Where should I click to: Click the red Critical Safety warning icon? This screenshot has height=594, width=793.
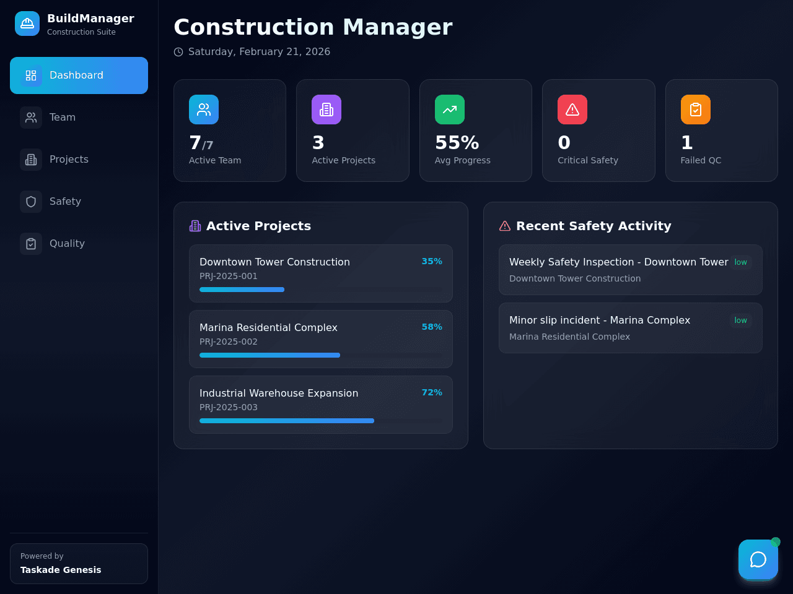(x=572, y=110)
